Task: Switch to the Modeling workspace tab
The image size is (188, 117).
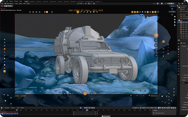Action: 32,2
